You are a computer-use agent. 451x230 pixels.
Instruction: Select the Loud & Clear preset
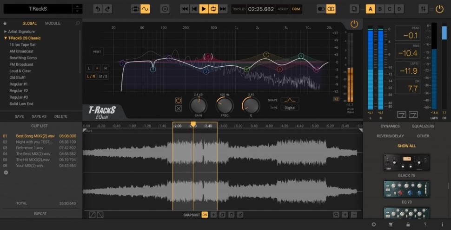pos(20,71)
